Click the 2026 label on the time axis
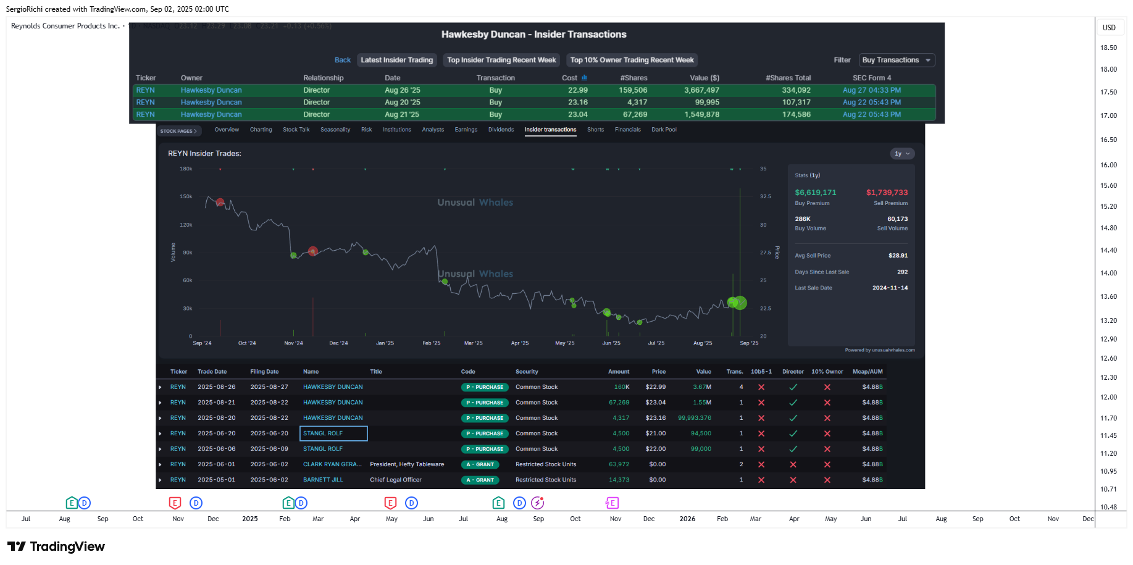1133x565 pixels. click(x=687, y=519)
